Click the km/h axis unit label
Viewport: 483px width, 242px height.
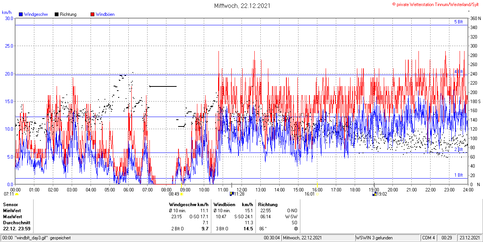pos(6,12)
